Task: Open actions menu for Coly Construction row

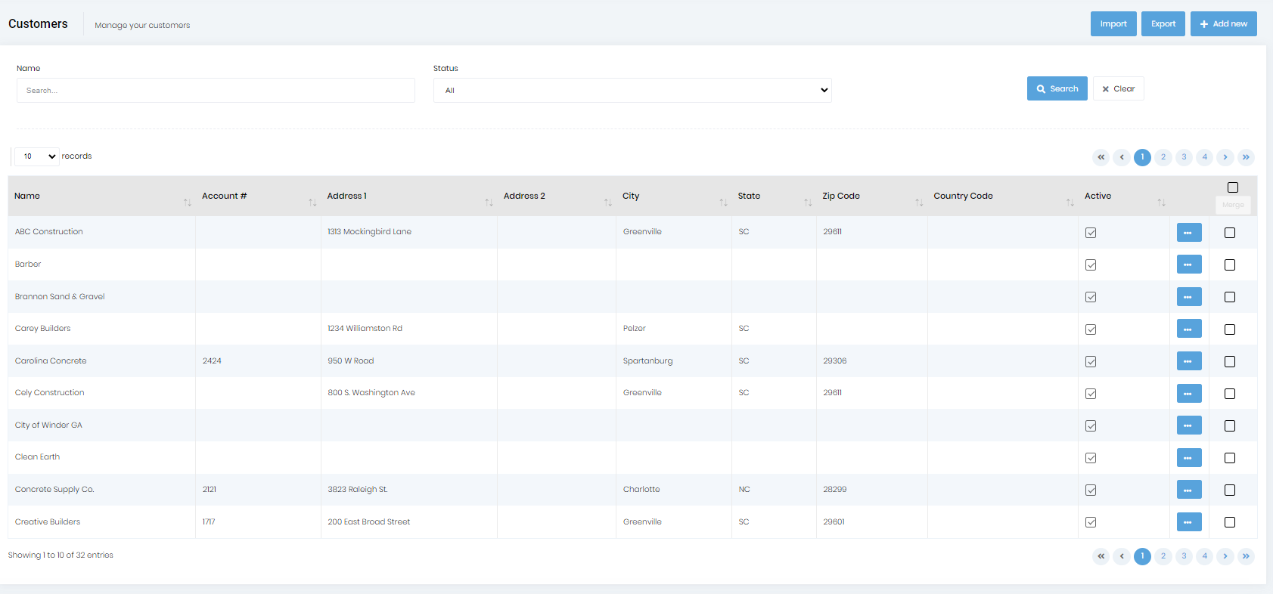Action: point(1189,393)
